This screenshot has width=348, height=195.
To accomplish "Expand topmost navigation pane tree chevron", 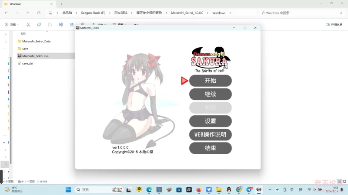I will click(6, 34).
